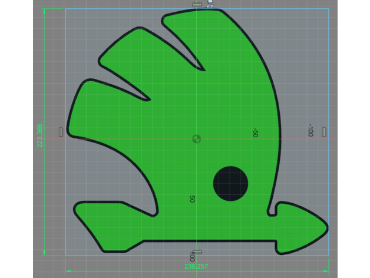Select the 223.366 vertical dimension value

(x=40, y=135)
